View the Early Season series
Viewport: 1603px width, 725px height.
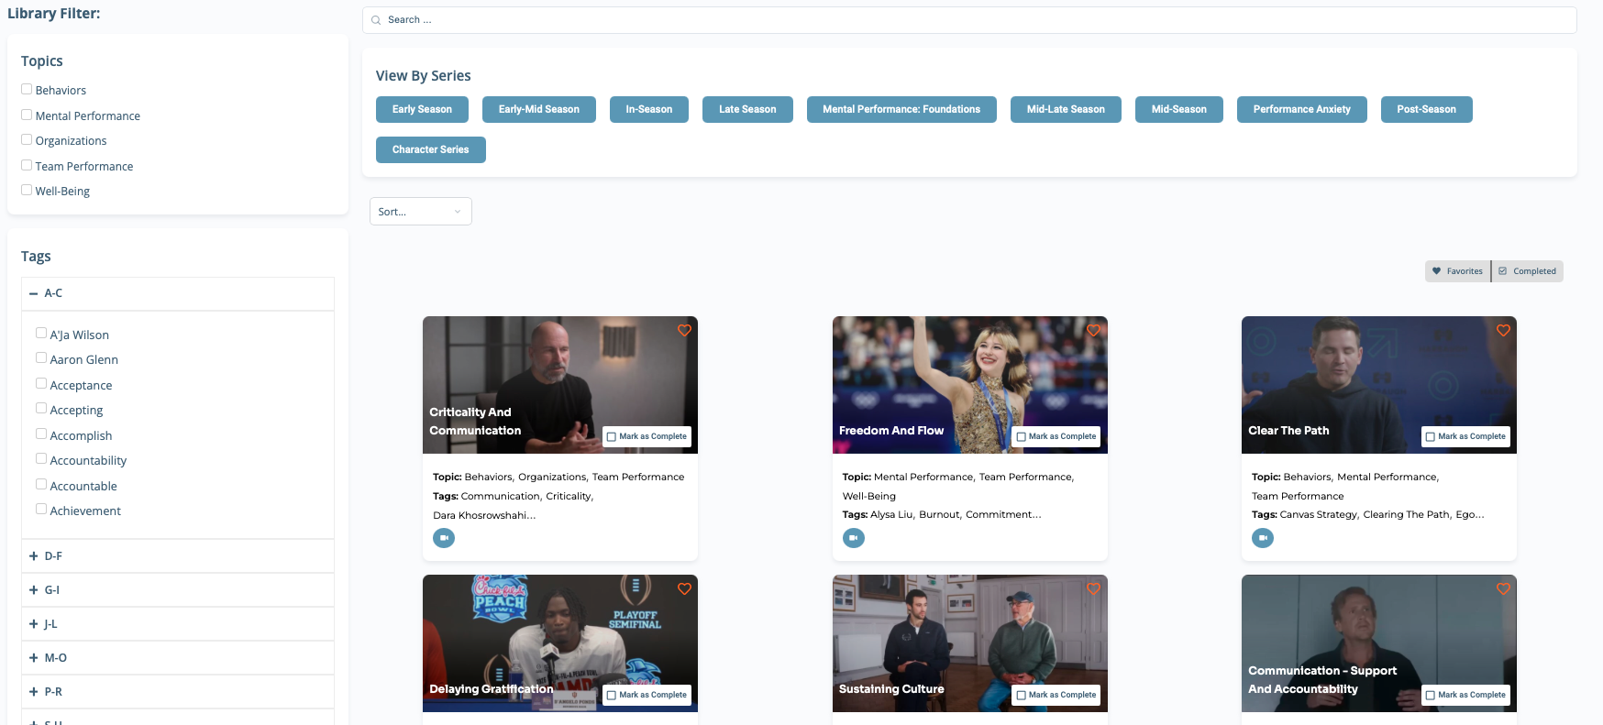[x=422, y=109]
